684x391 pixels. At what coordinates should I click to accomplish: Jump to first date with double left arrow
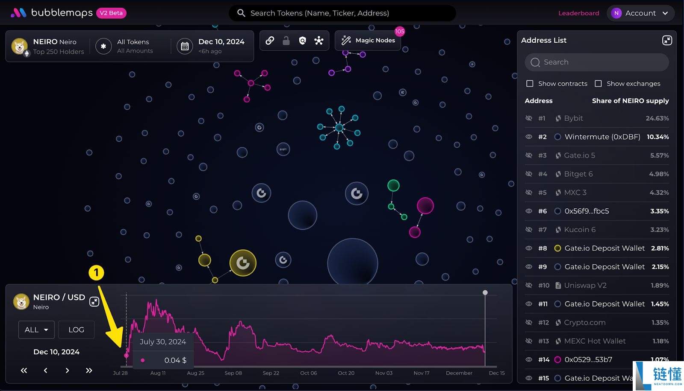[x=24, y=370]
